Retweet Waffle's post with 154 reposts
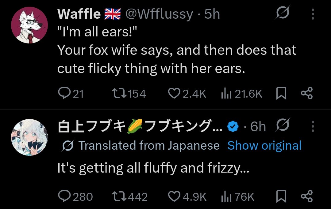Screen dimensions: 331x209 119,94
